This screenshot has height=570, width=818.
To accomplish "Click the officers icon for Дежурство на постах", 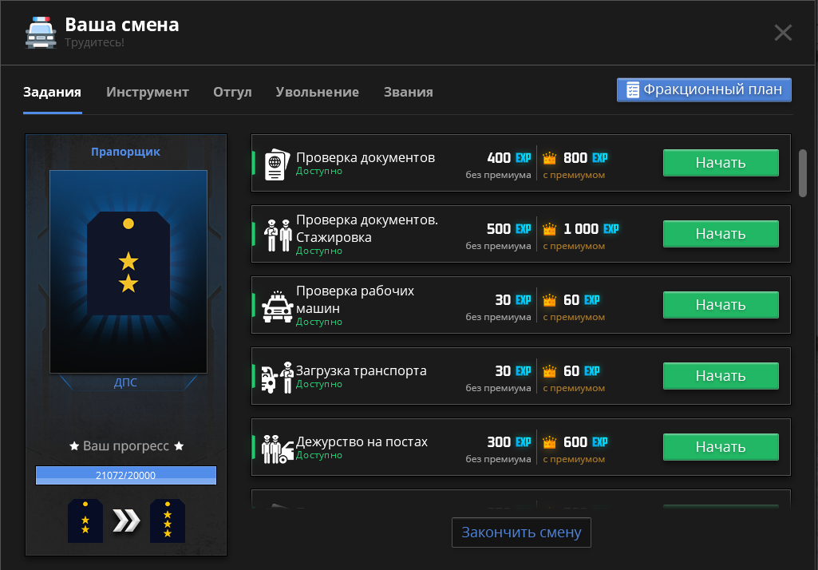I will click(277, 449).
